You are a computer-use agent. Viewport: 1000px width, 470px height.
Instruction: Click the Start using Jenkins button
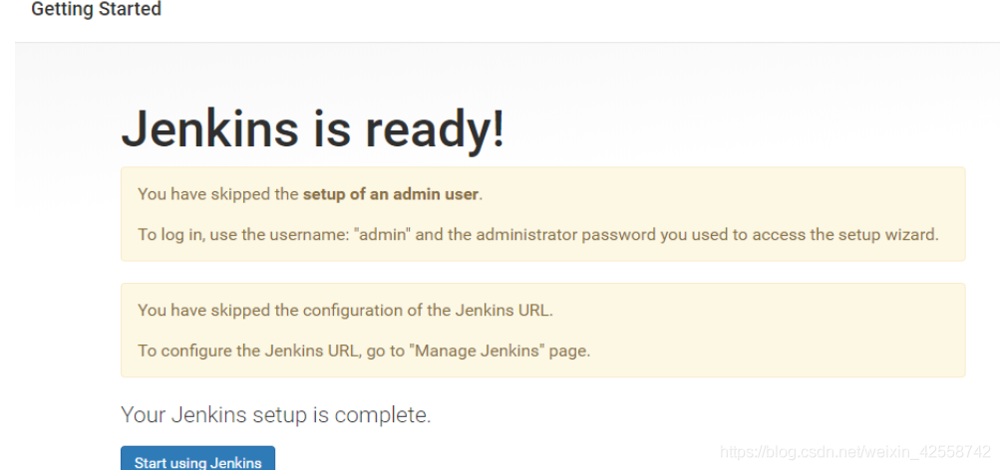coord(197,461)
